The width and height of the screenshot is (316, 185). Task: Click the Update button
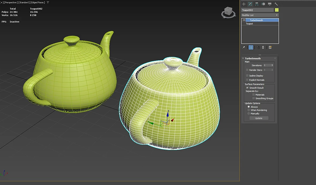coord(259,118)
